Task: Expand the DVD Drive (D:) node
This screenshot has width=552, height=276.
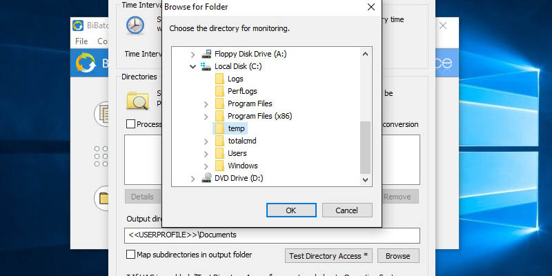Action: (193, 178)
